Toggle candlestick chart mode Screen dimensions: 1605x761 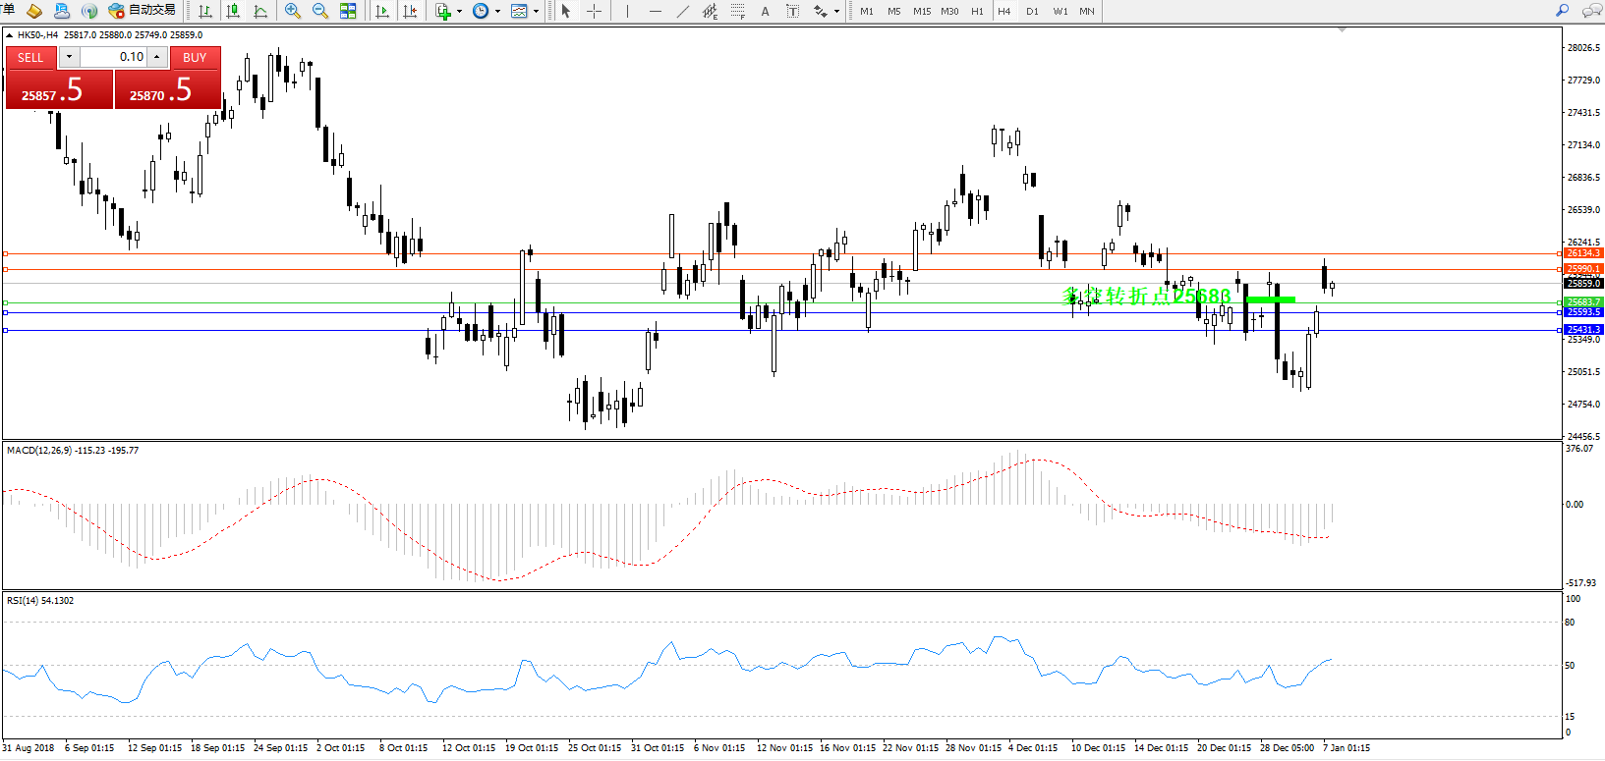click(x=233, y=11)
